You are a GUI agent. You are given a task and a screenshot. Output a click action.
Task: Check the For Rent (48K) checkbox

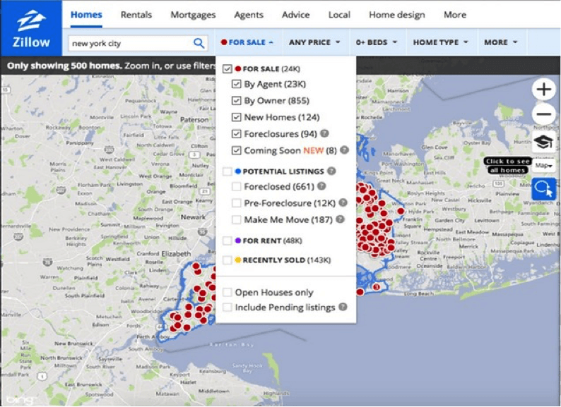click(228, 241)
